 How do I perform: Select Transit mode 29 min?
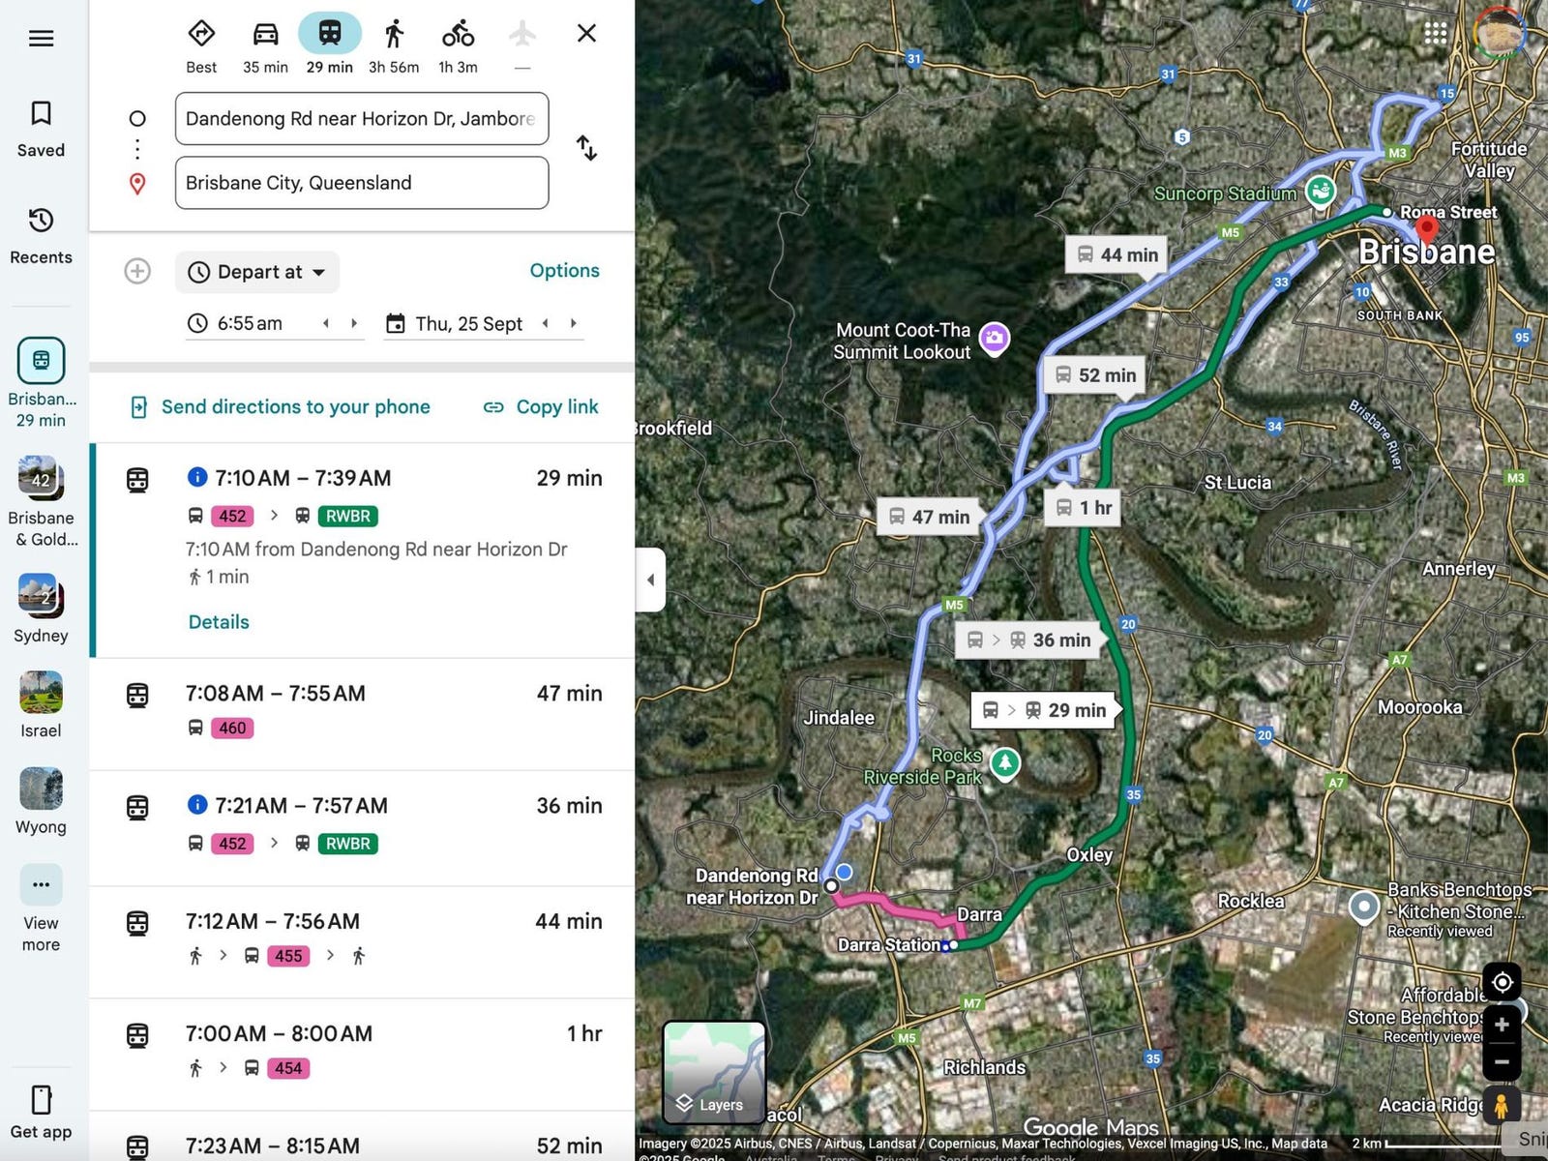(x=330, y=45)
